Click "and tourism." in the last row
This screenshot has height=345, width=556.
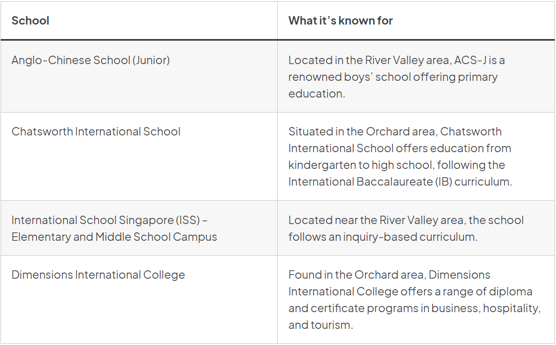click(320, 325)
